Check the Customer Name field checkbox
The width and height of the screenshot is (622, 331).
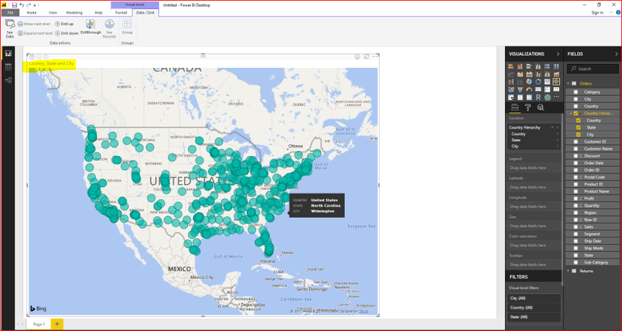pyautogui.click(x=576, y=148)
